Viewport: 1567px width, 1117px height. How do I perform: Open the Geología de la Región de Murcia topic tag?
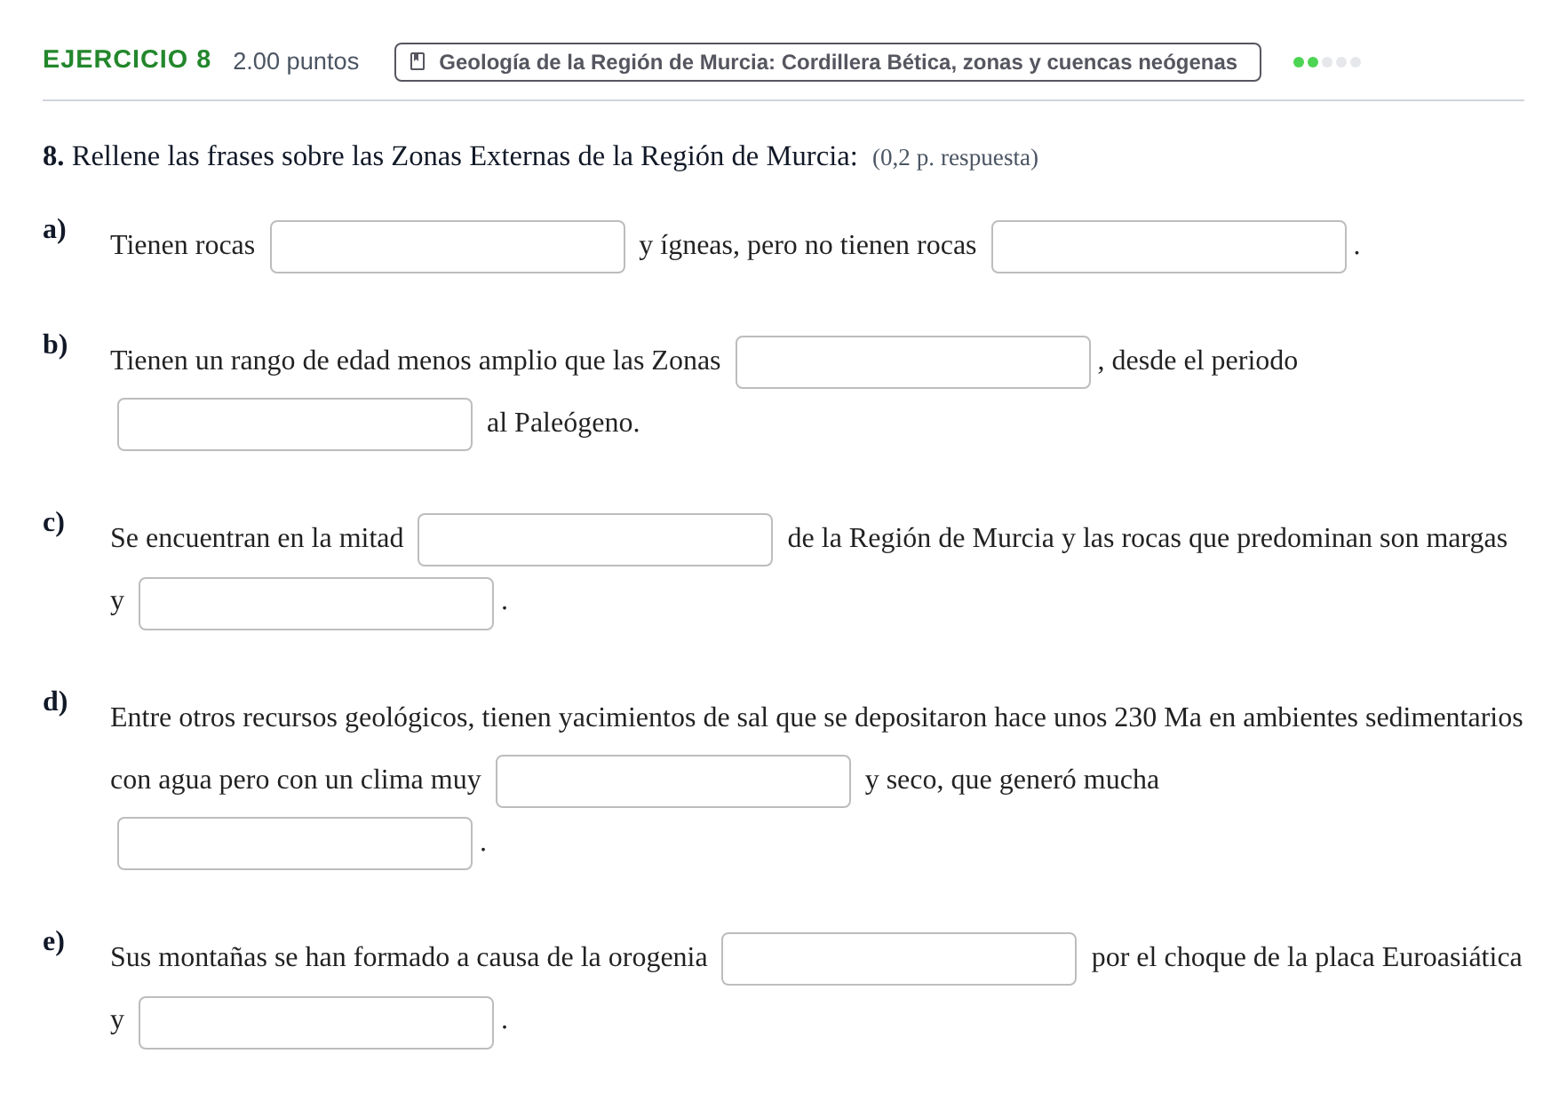click(x=827, y=62)
